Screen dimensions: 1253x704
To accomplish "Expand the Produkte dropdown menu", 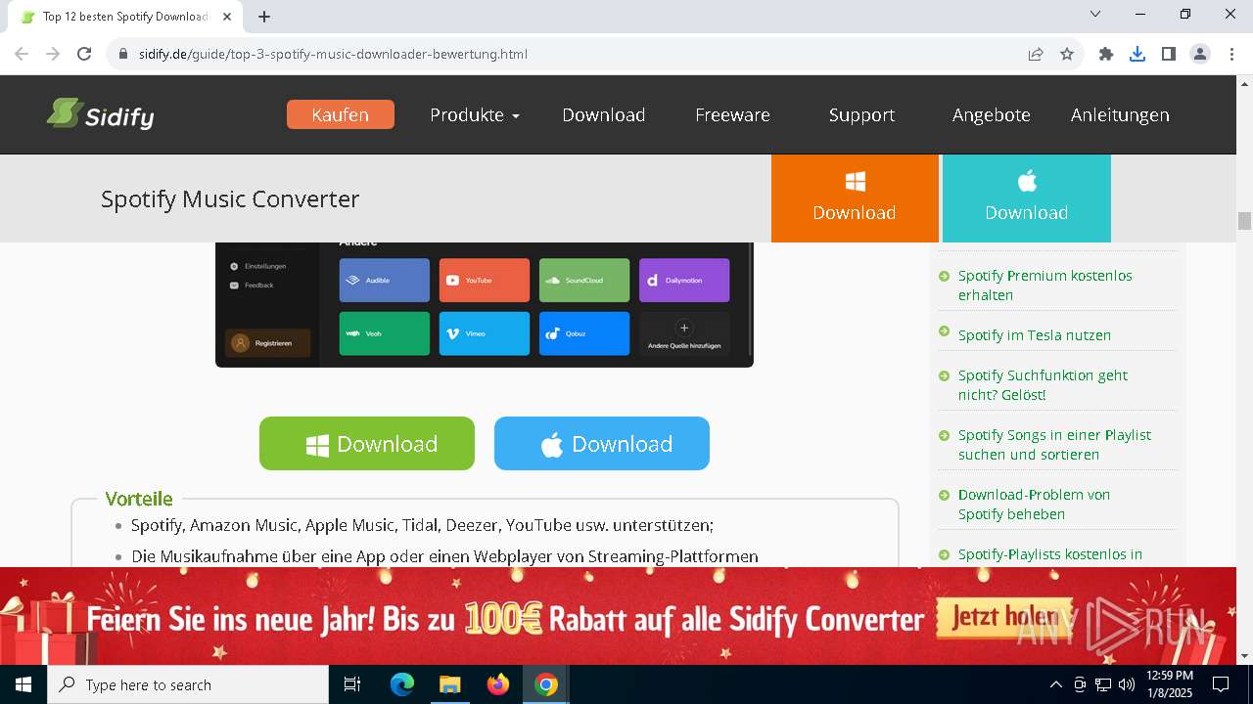I will click(475, 114).
